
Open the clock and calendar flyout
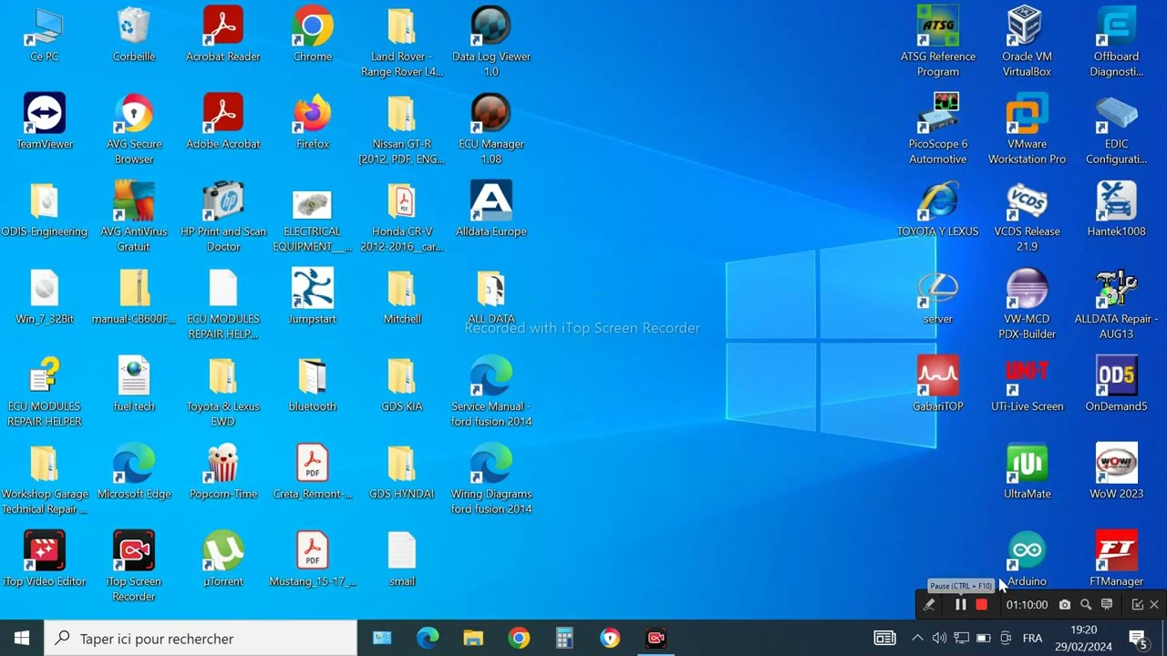(1083, 638)
